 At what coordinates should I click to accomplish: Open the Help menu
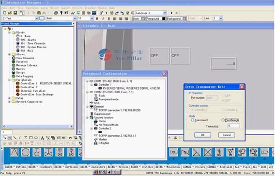tap(112, 8)
